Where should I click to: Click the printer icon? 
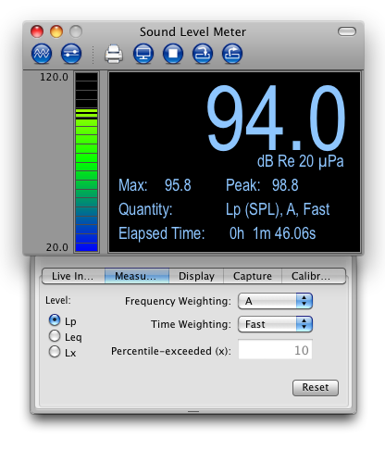pyautogui.click(x=114, y=54)
